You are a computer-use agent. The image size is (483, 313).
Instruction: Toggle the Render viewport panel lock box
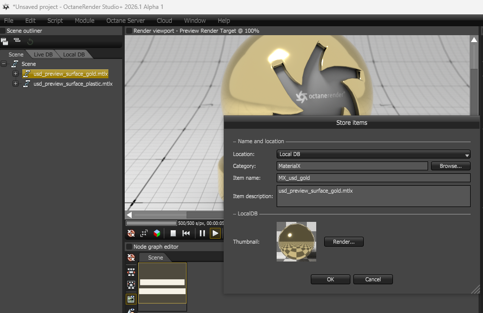pos(129,31)
